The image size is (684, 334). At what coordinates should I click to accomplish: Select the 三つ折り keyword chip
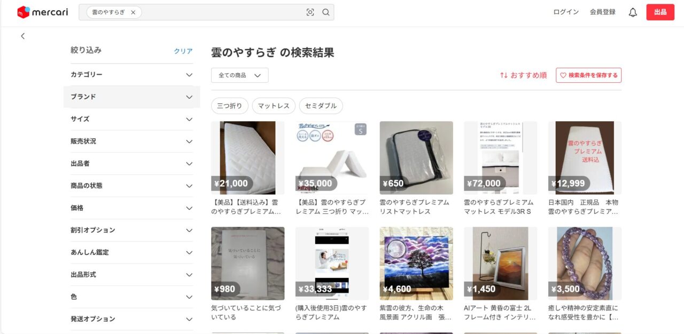pyautogui.click(x=229, y=106)
